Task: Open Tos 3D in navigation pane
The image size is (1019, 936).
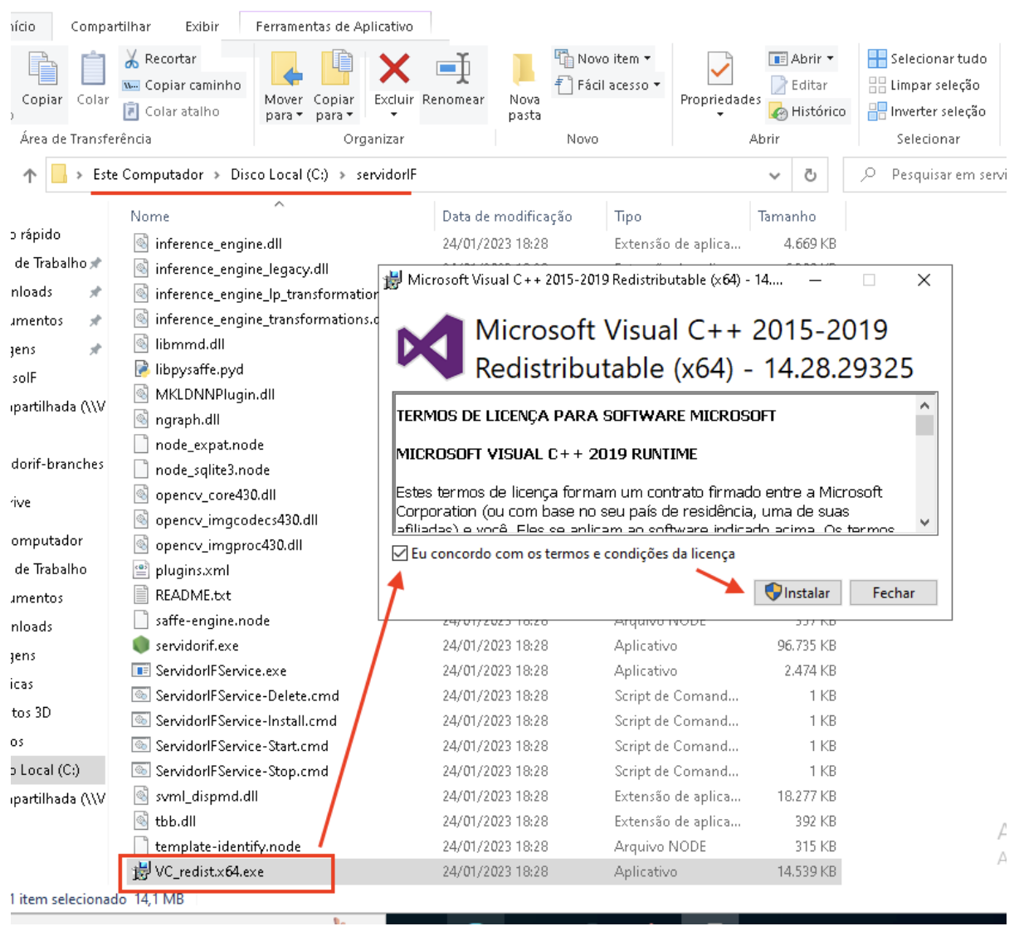Action: coord(32,713)
